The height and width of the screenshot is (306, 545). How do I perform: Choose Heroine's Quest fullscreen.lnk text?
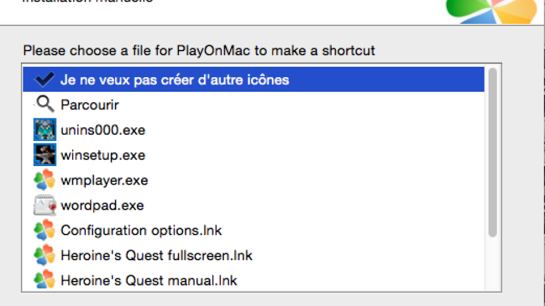(x=156, y=255)
